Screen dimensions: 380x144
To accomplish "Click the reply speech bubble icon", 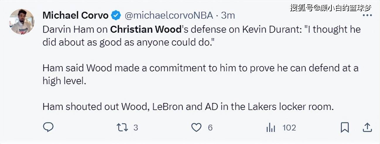I will [48, 127].
